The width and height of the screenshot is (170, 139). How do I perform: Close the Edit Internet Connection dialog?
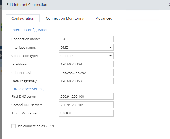[168, 5]
